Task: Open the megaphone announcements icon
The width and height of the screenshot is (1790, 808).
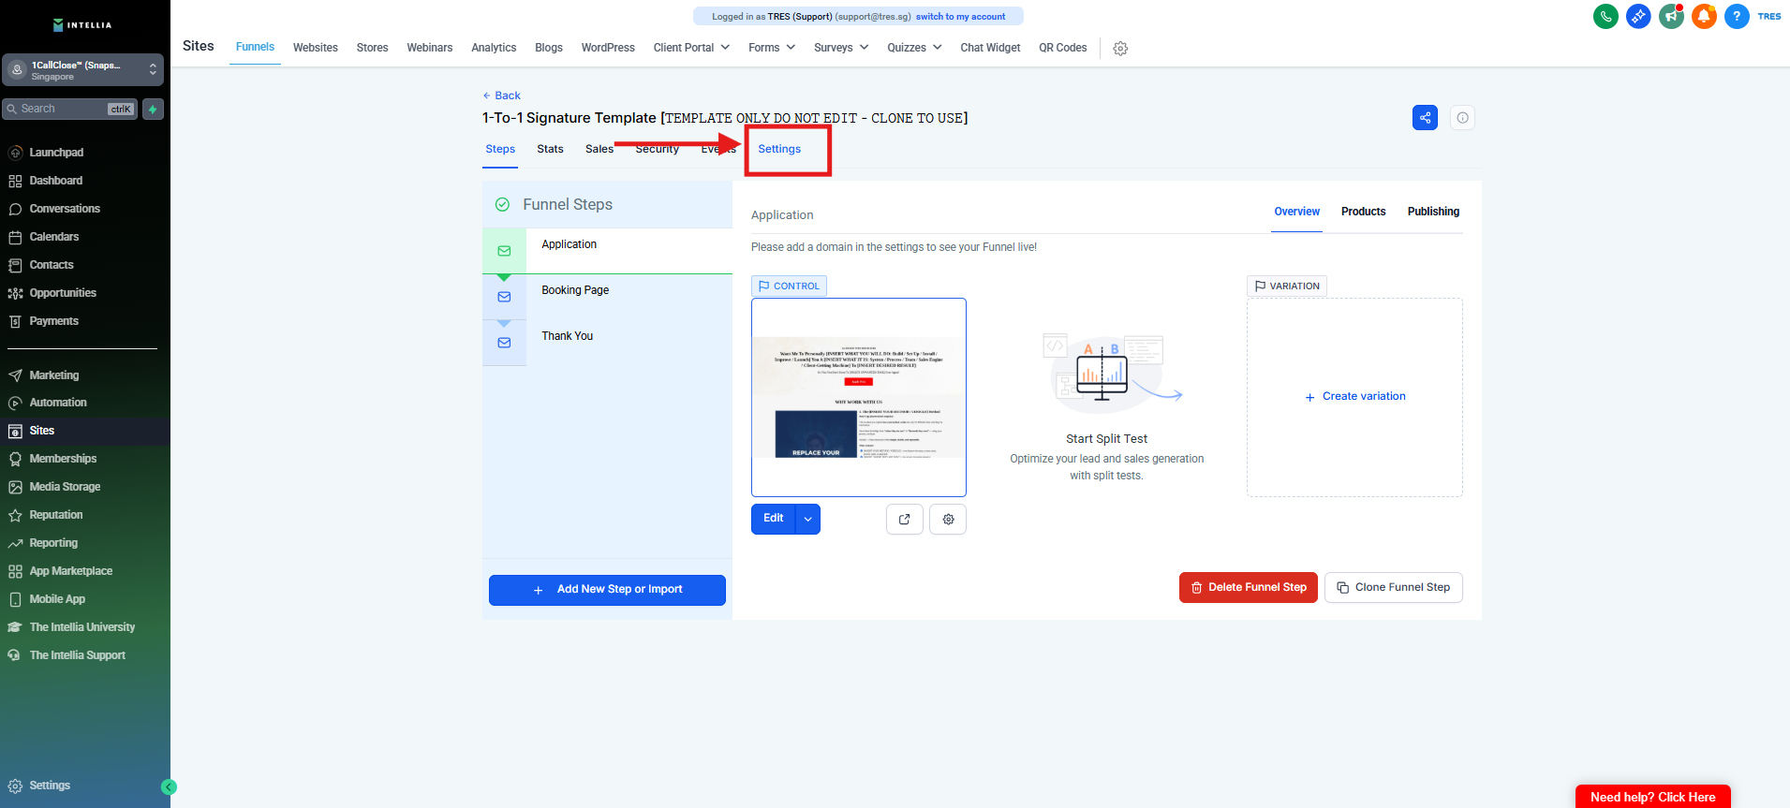Action: (1671, 16)
